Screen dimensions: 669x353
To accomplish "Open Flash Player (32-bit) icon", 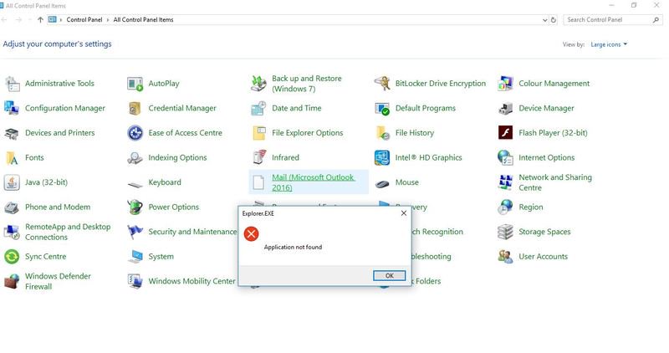I will (506, 133).
